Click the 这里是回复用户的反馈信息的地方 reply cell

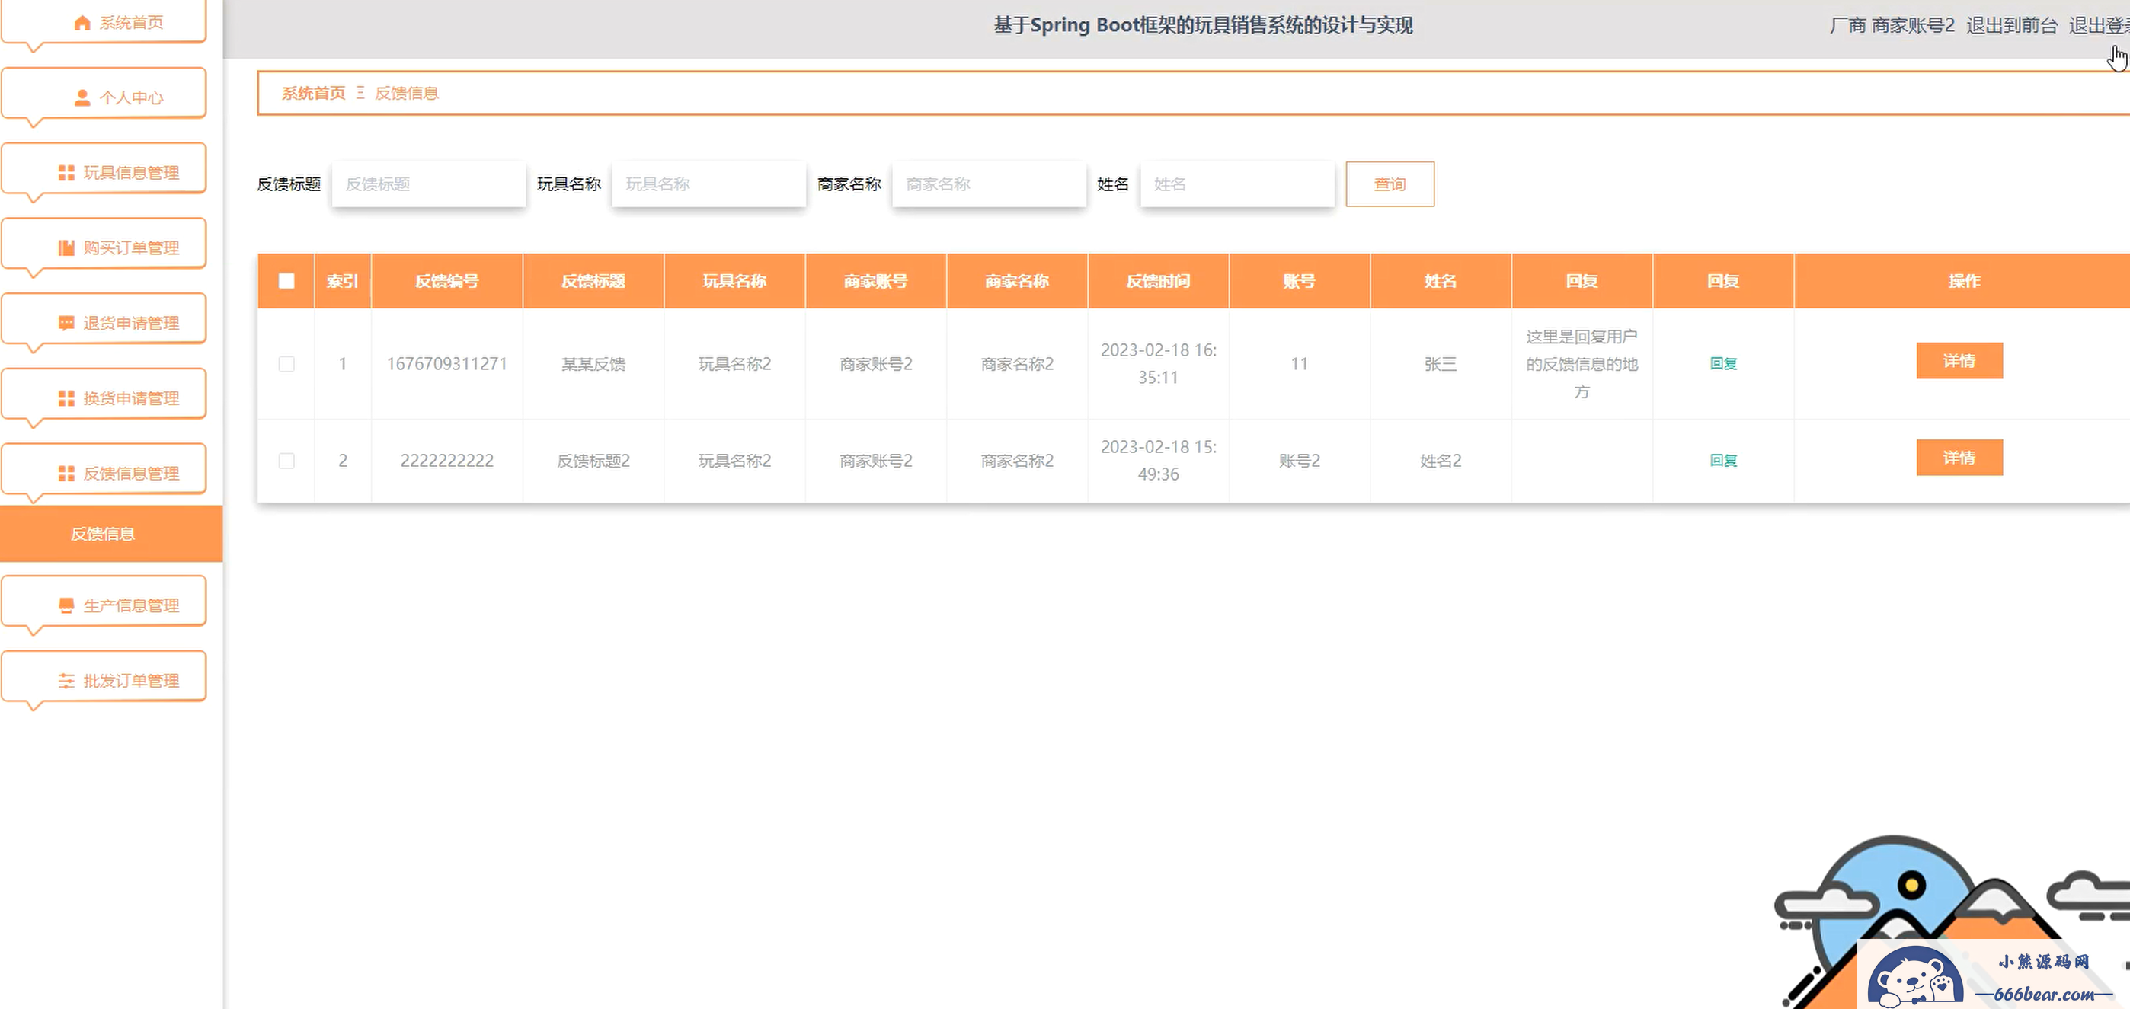tap(1581, 363)
